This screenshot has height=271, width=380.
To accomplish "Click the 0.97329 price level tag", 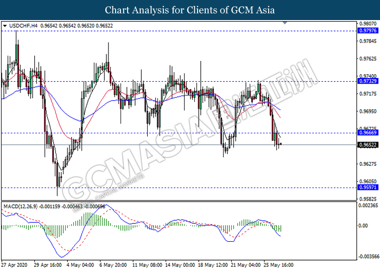I will pyautogui.click(x=368, y=81).
